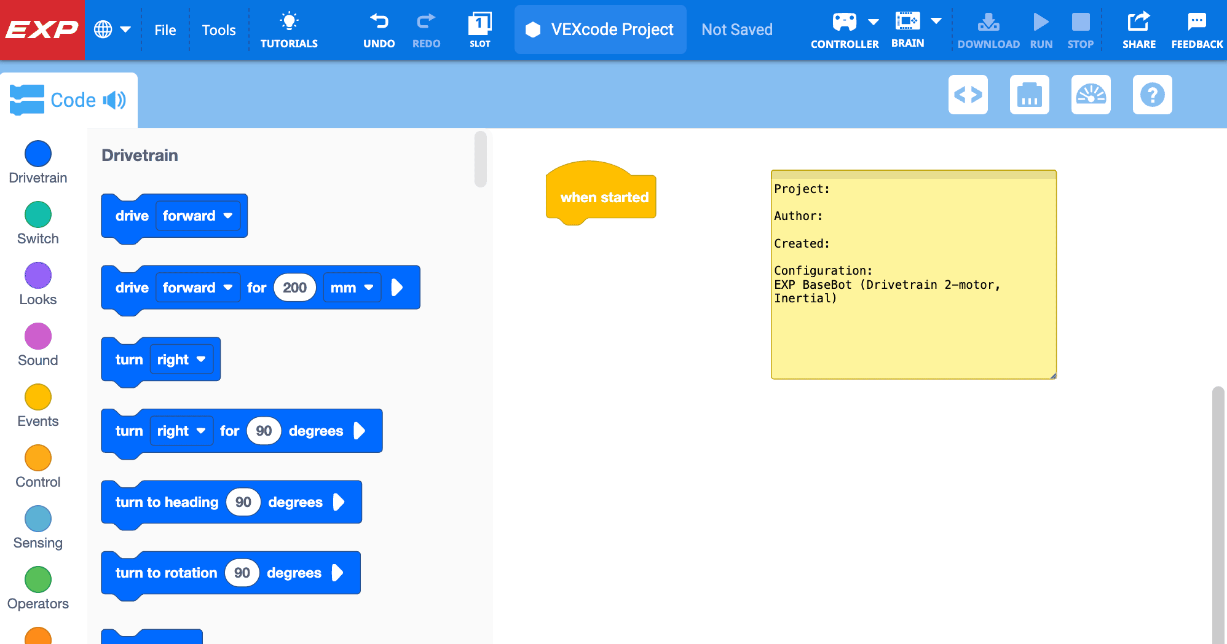The image size is (1227, 644).
Task: Open the File menu
Action: click(x=164, y=29)
